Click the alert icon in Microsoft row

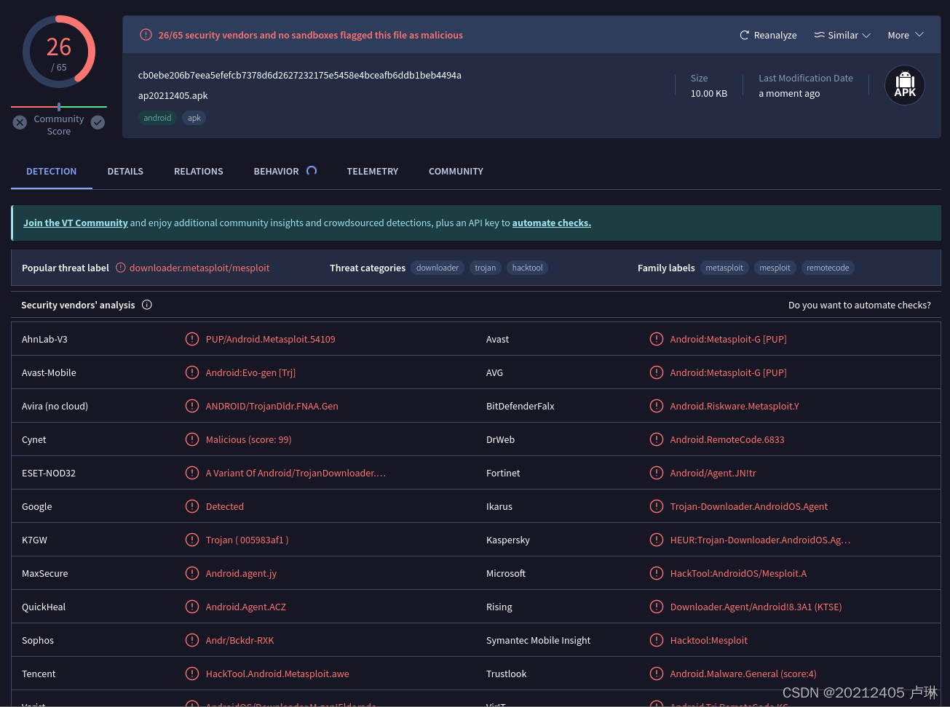(x=657, y=573)
